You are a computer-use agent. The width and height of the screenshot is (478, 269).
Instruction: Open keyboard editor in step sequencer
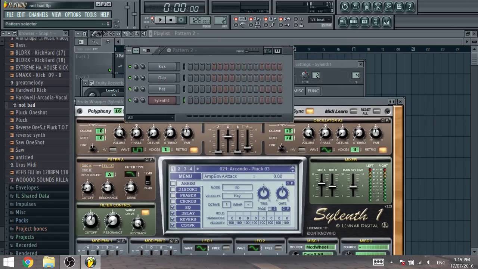(x=277, y=50)
